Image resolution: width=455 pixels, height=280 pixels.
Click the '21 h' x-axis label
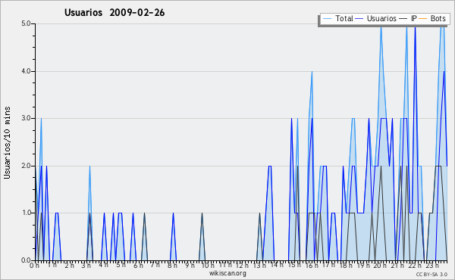click(x=397, y=266)
